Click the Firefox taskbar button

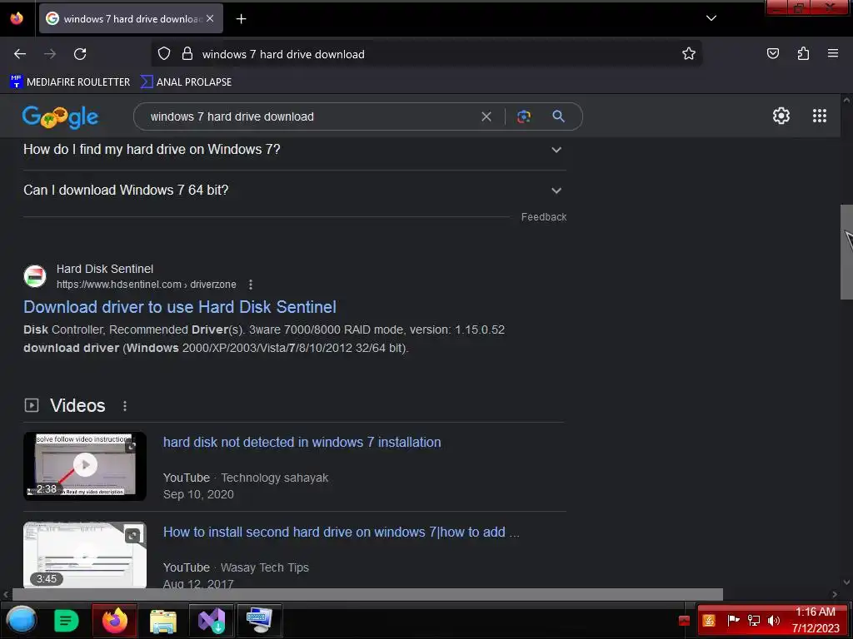114,620
